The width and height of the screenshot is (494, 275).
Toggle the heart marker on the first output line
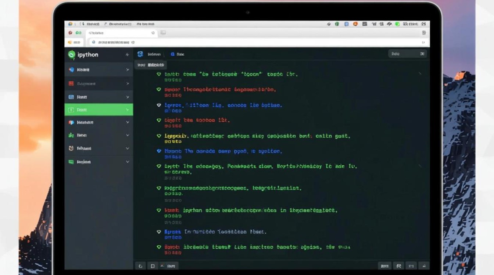[x=159, y=74]
